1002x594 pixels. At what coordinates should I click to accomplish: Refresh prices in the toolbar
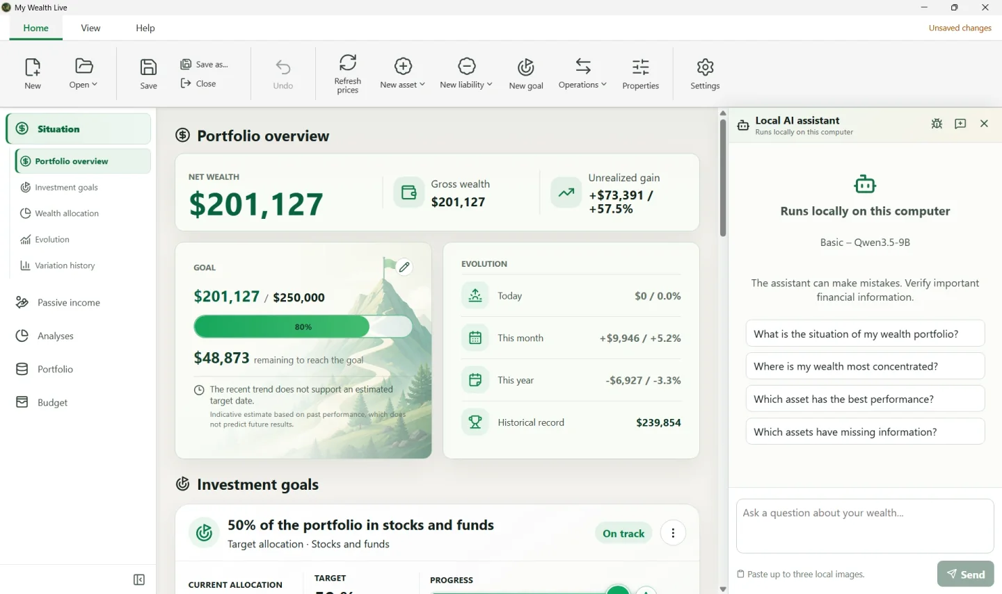[x=347, y=74]
